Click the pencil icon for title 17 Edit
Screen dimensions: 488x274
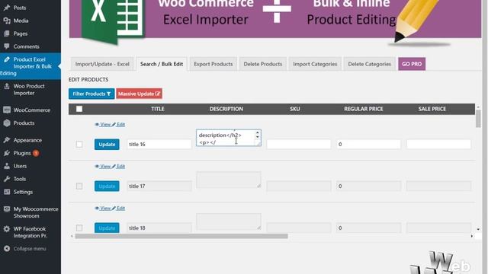tap(114, 167)
